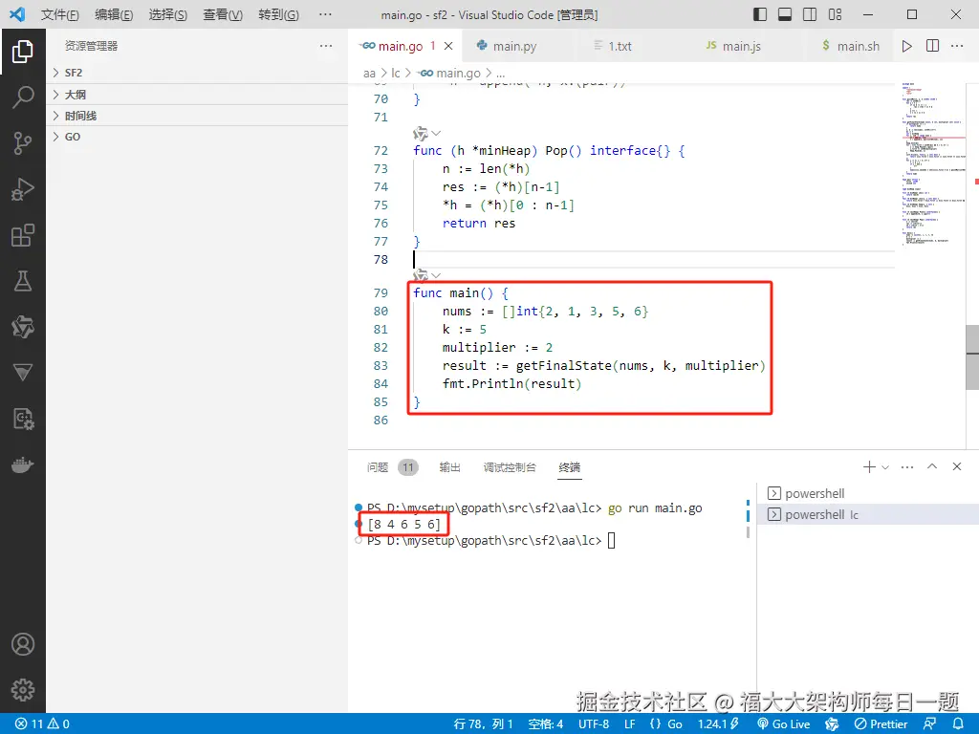The width and height of the screenshot is (979, 734).
Task: Open the Docker view in activity bar
Action: click(23, 465)
